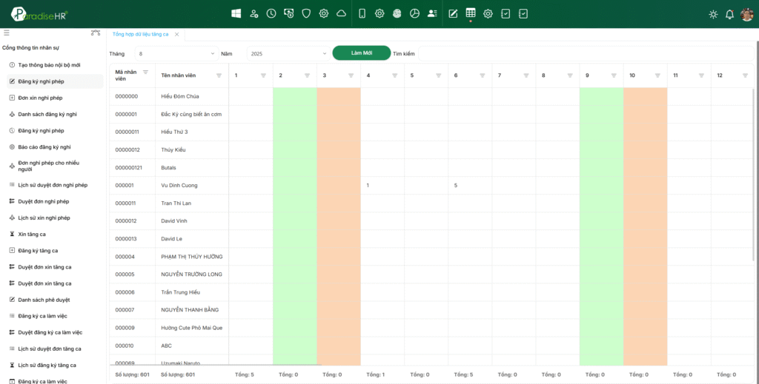The height and width of the screenshot is (384, 759).
Task: Open Lịch sử duyệt đơn nghỉ phép
Action: click(53, 185)
